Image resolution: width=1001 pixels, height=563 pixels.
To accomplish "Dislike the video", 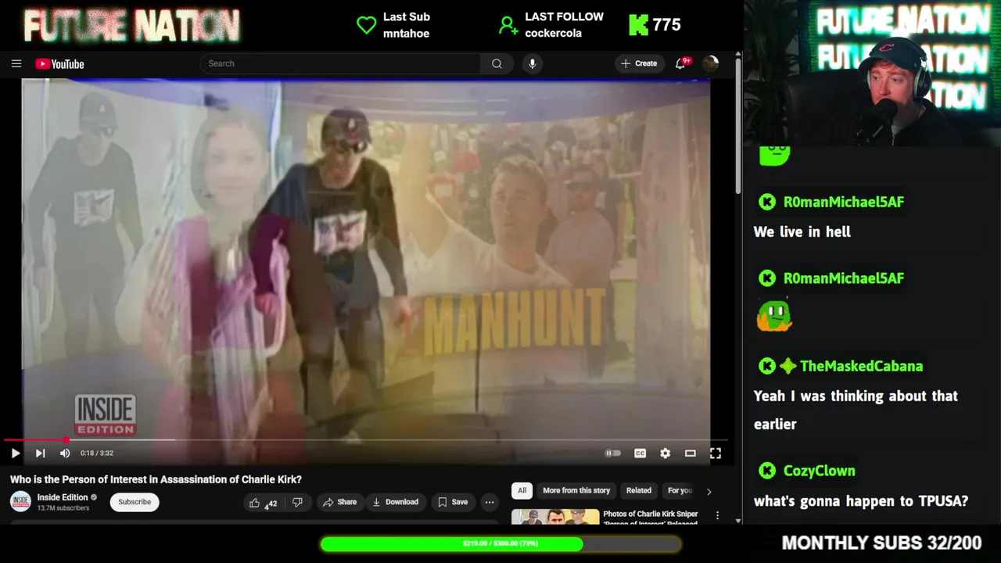I will pos(297,502).
